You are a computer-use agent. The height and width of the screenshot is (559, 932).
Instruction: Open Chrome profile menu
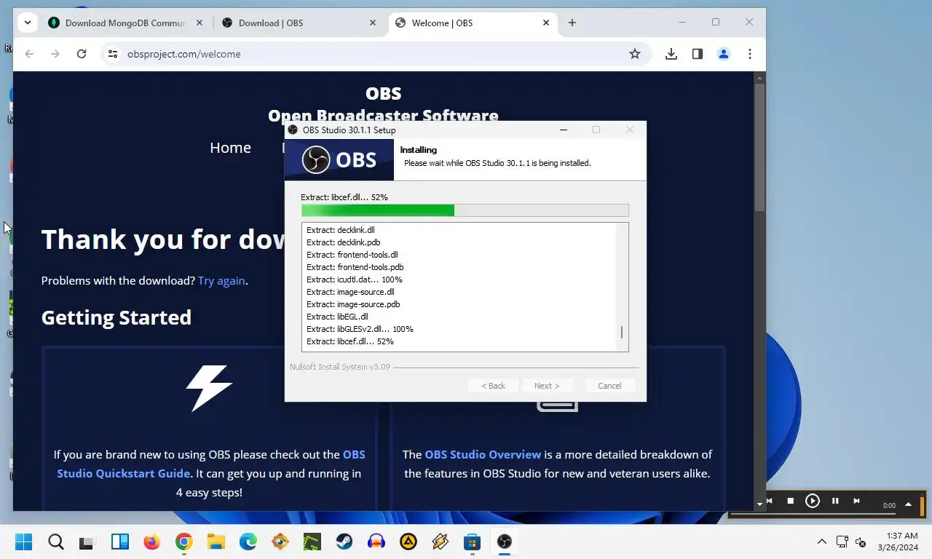click(x=724, y=54)
